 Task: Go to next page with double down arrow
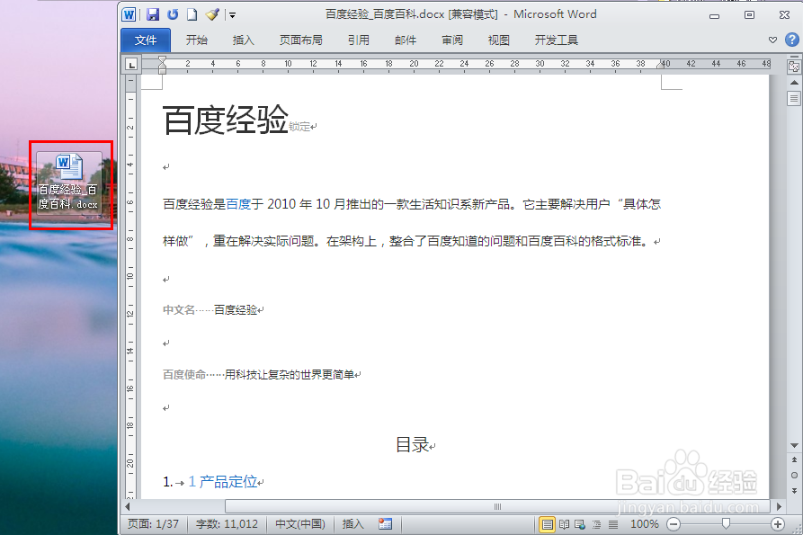click(794, 490)
